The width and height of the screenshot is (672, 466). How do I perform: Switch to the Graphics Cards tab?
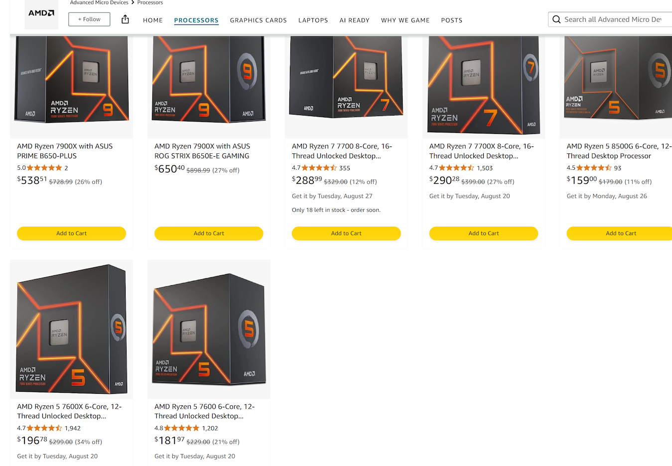(258, 20)
